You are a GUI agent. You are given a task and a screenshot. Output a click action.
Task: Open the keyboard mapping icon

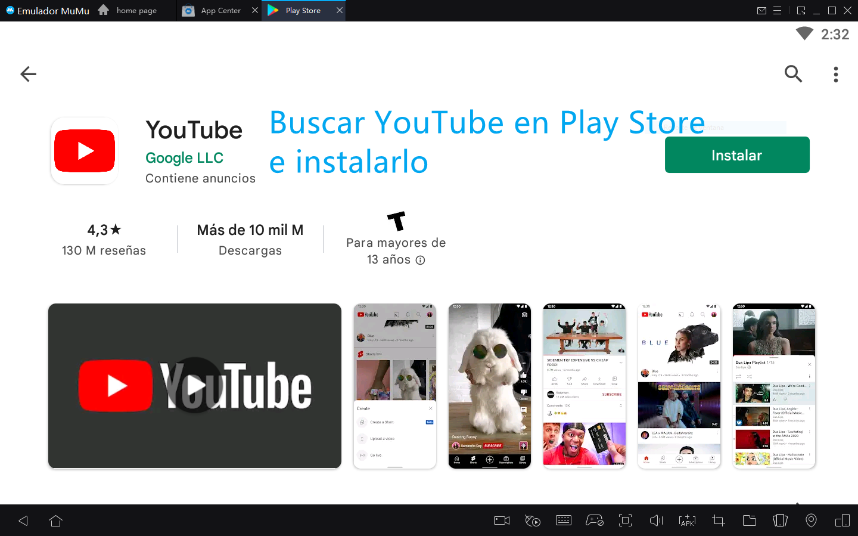(563, 520)
